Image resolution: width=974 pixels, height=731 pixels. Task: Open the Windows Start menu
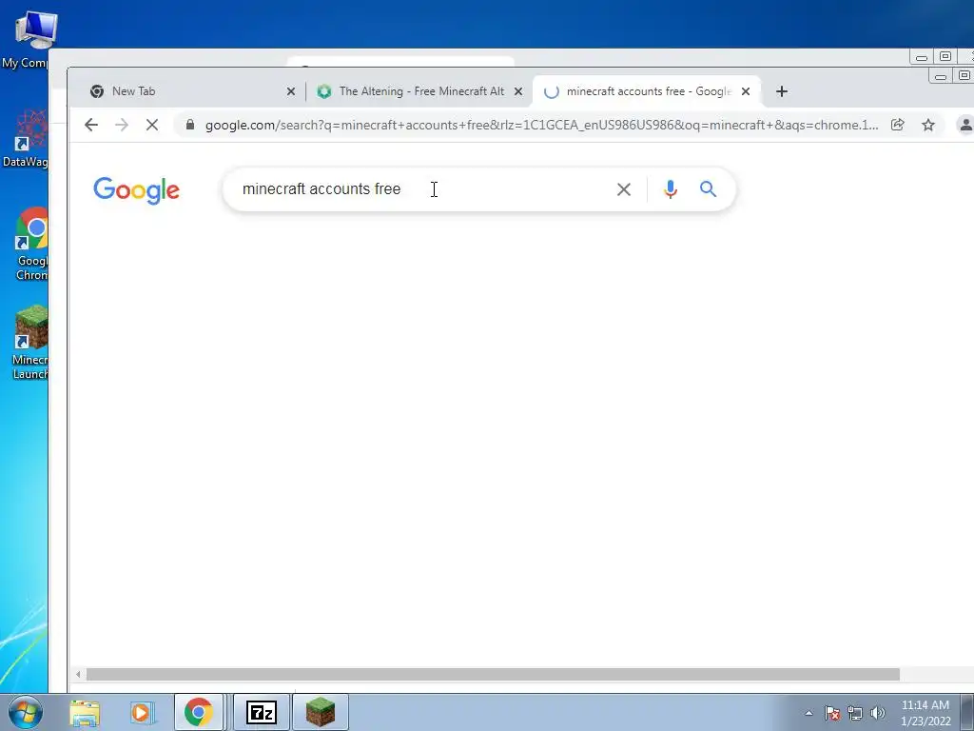click(26, 713)
